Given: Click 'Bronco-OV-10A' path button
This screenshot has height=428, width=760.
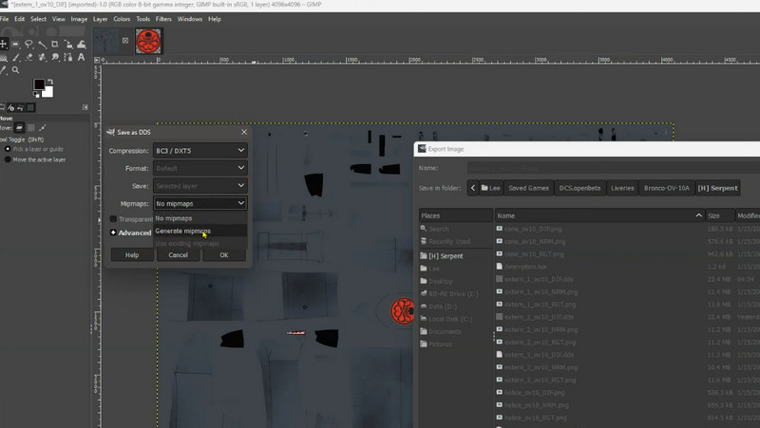Looking at the screenshot, I should [667, 188].
